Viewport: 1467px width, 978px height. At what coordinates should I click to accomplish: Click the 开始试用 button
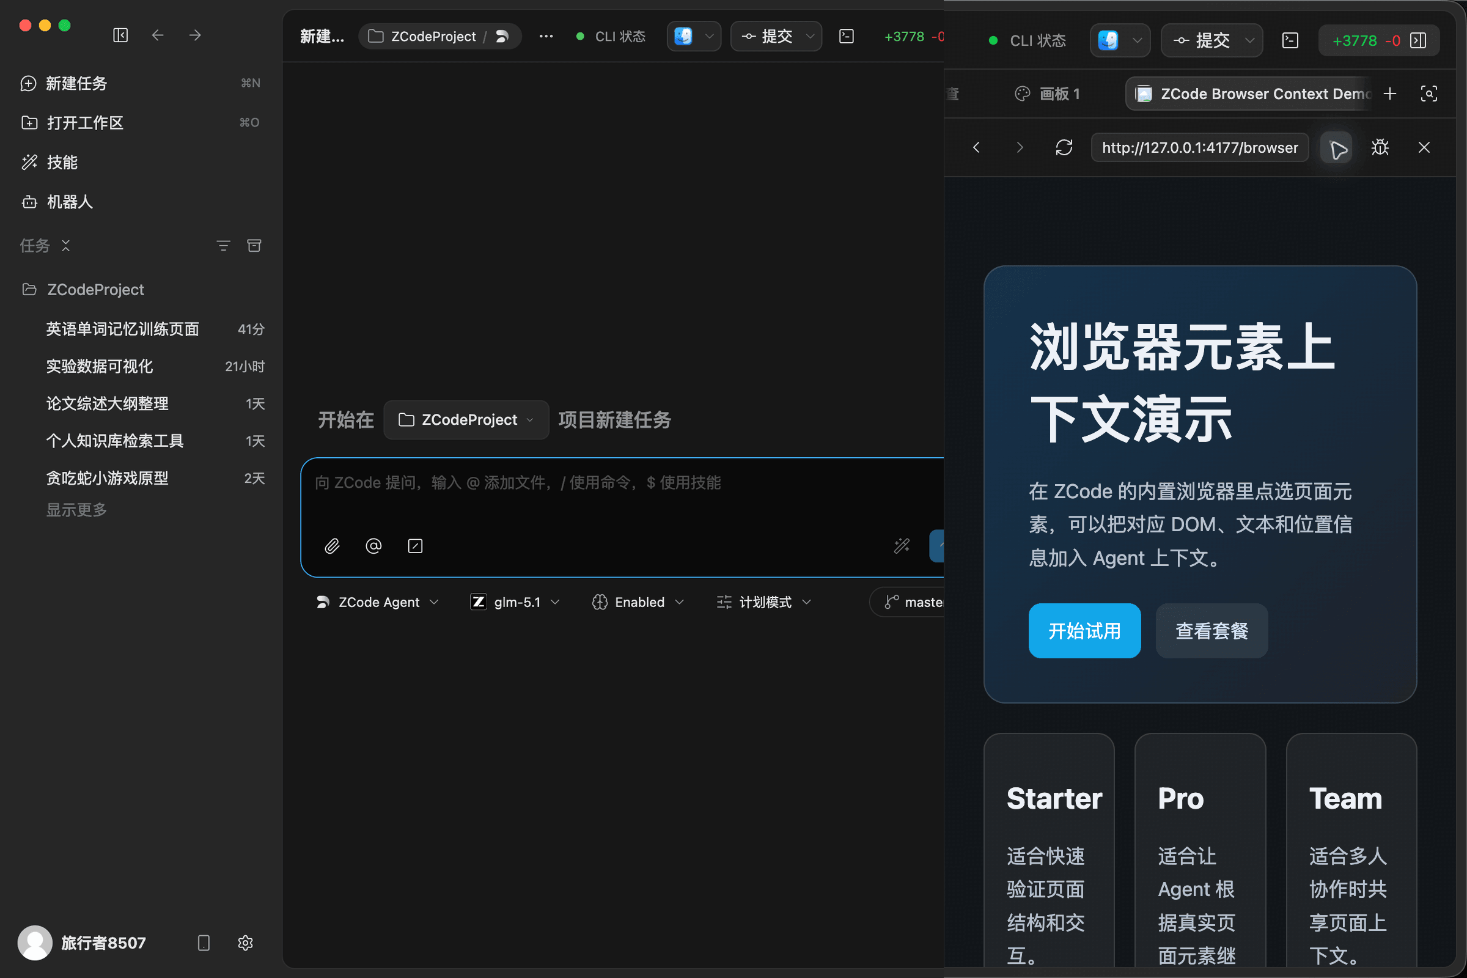(1084, 631)
